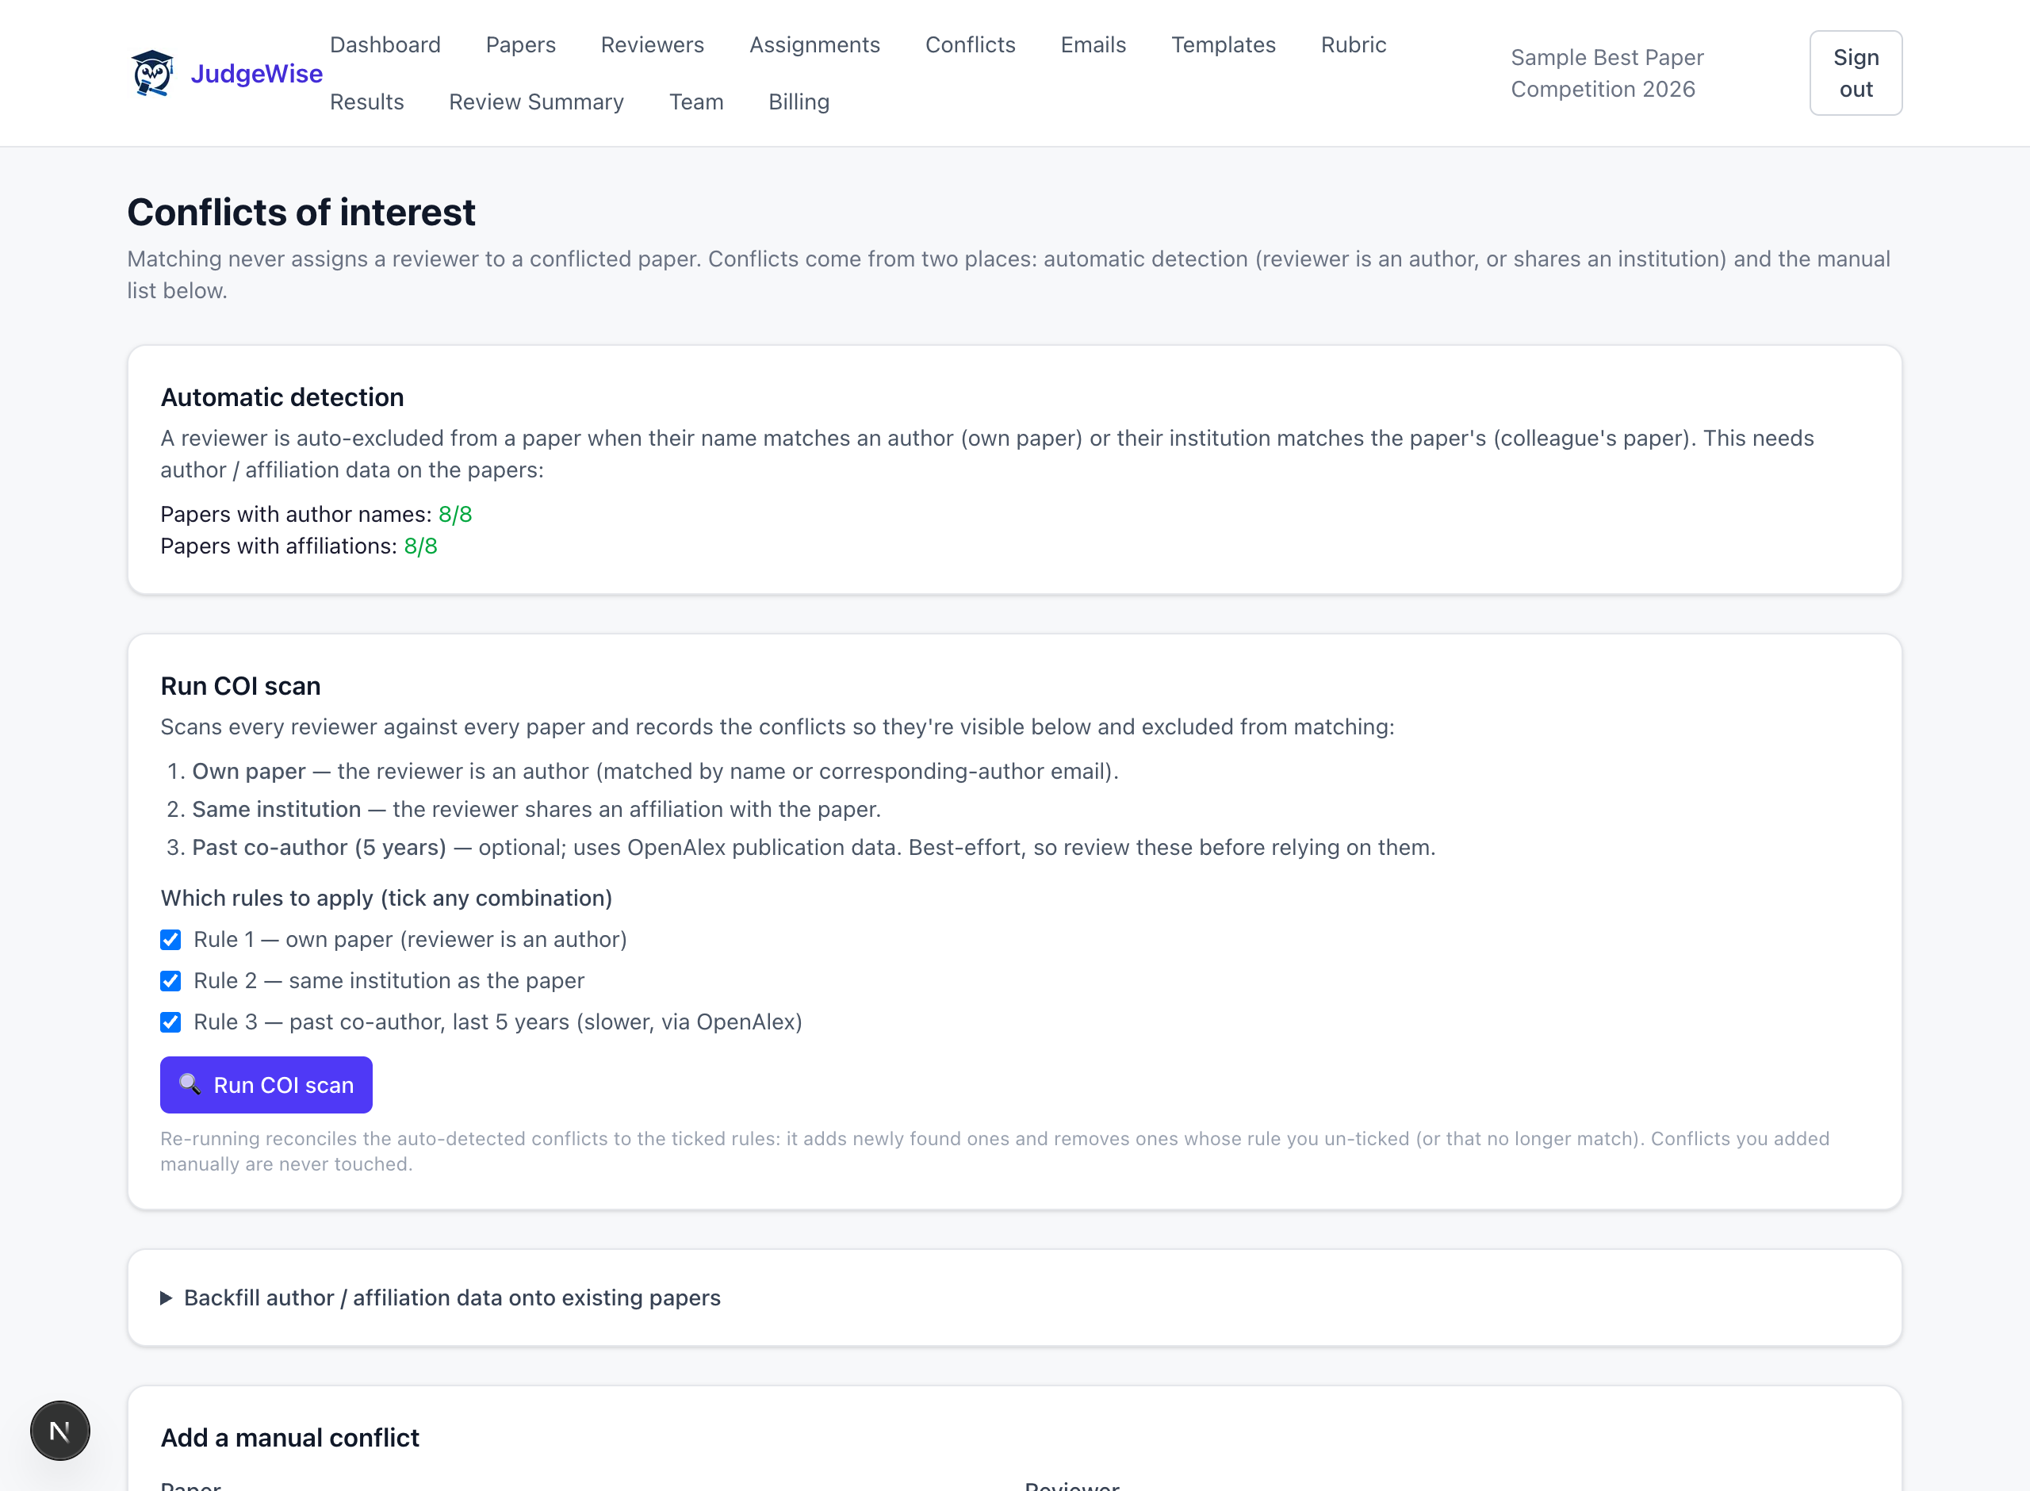2030x1491 pixels.
Task: Click the Run COI scan button
Action: pos(266,1085)
